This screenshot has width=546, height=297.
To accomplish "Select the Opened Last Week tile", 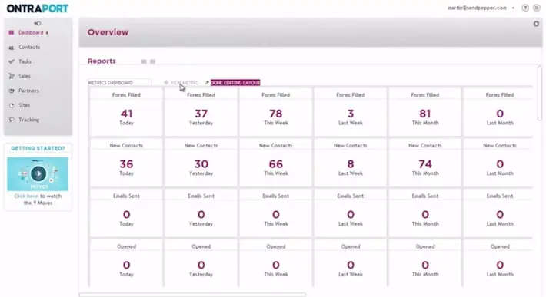I will click(351, 263).
